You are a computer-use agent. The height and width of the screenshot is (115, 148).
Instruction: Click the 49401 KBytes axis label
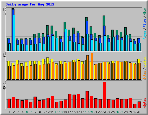coord(4,85)
